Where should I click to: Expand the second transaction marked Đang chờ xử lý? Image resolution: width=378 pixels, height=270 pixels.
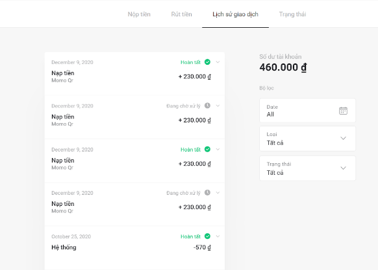pos(218,106)
